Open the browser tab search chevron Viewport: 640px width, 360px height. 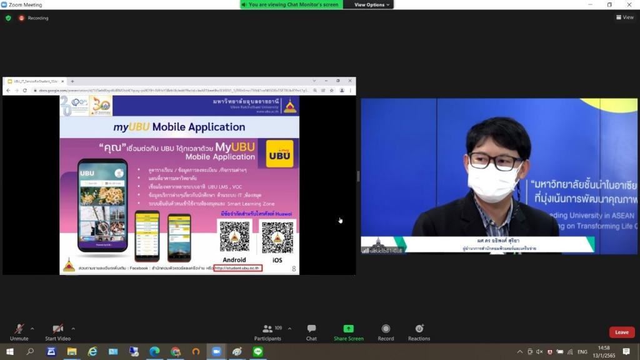pyautogui.click(x=314, y=81)
